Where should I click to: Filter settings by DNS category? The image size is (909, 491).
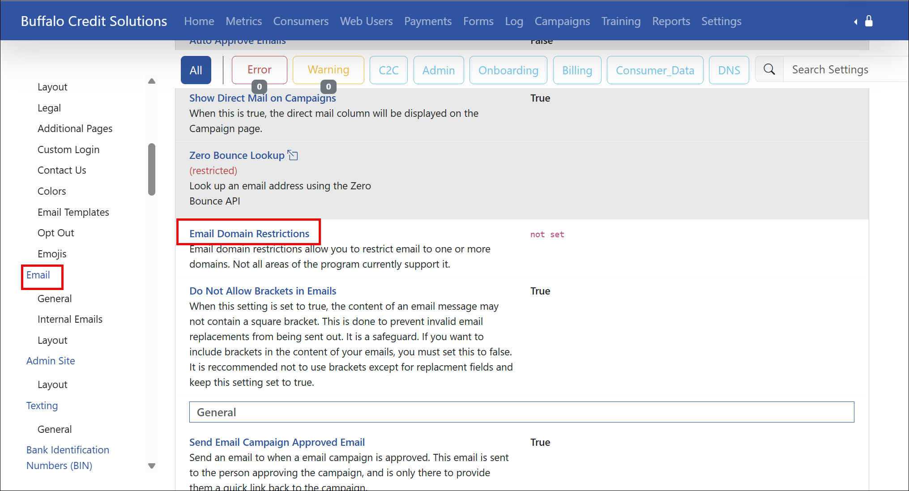(729, 70)
